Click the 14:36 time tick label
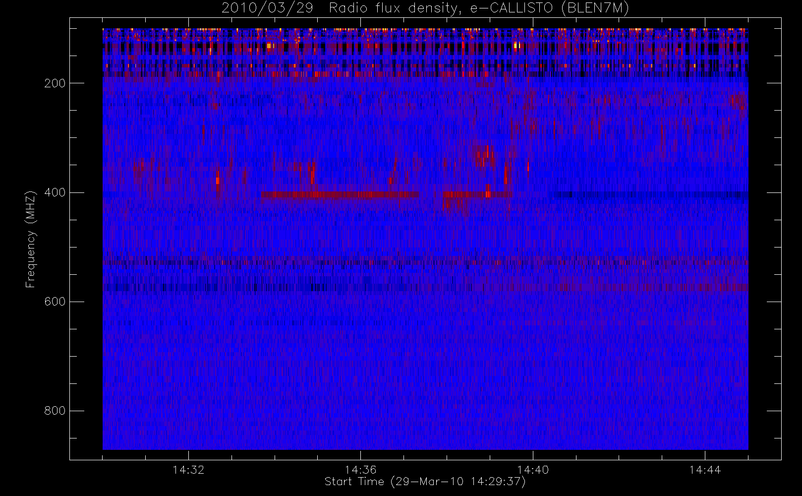 [x=361, y=470]
